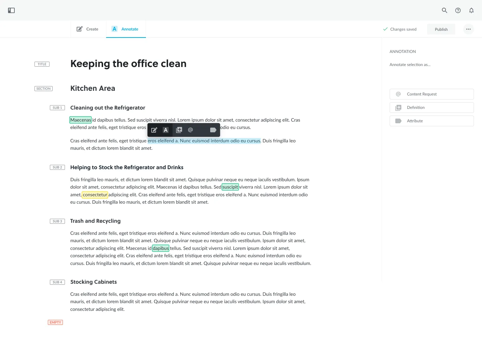Click the 'Trash and Recycling' heading

tap(95, 221)
